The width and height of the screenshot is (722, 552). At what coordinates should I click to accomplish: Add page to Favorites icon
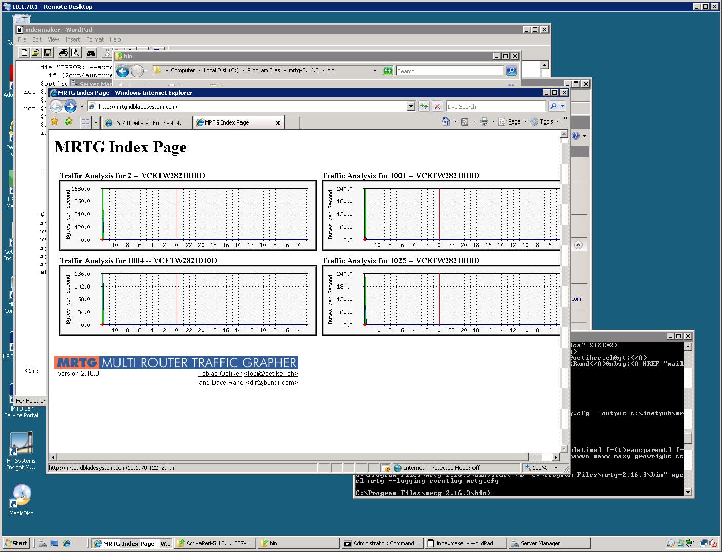(68, 121)
